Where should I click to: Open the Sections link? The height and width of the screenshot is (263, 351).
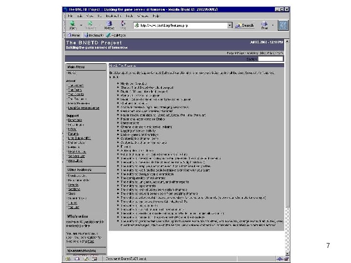pos(74,189)
